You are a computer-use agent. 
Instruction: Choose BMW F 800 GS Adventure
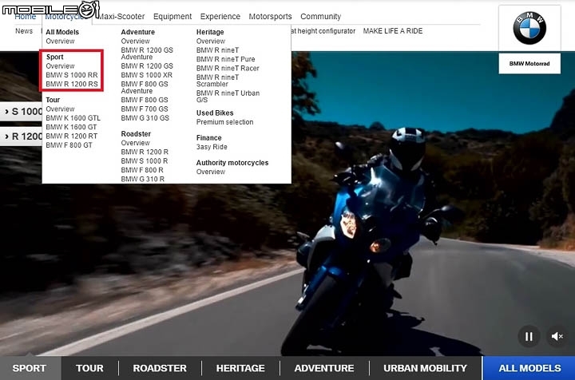coord(145,87)
